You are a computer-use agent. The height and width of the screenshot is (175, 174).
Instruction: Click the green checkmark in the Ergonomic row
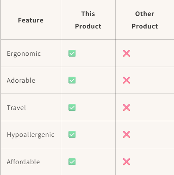[72, 53]
